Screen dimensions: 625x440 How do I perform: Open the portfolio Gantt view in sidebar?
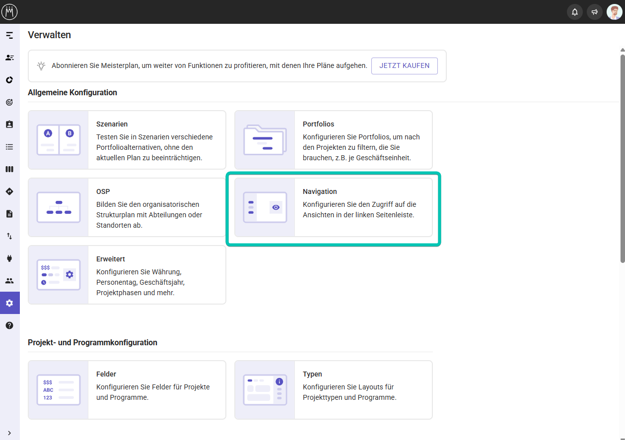[x=9, y=35]
